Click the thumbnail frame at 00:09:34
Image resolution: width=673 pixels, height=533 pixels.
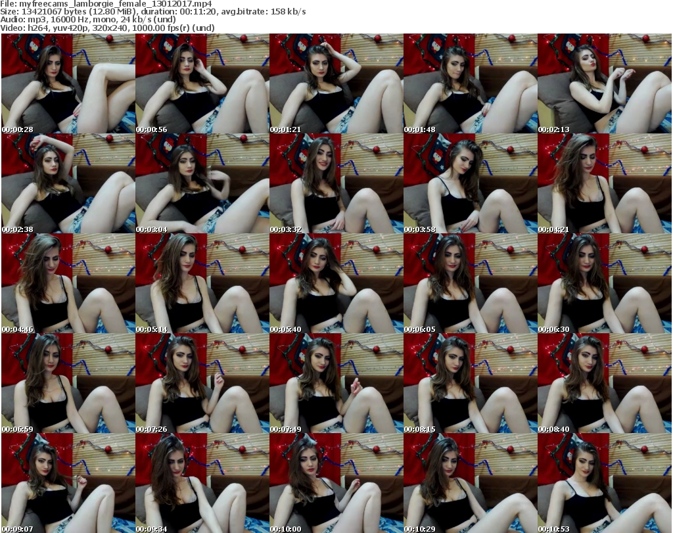202,483
